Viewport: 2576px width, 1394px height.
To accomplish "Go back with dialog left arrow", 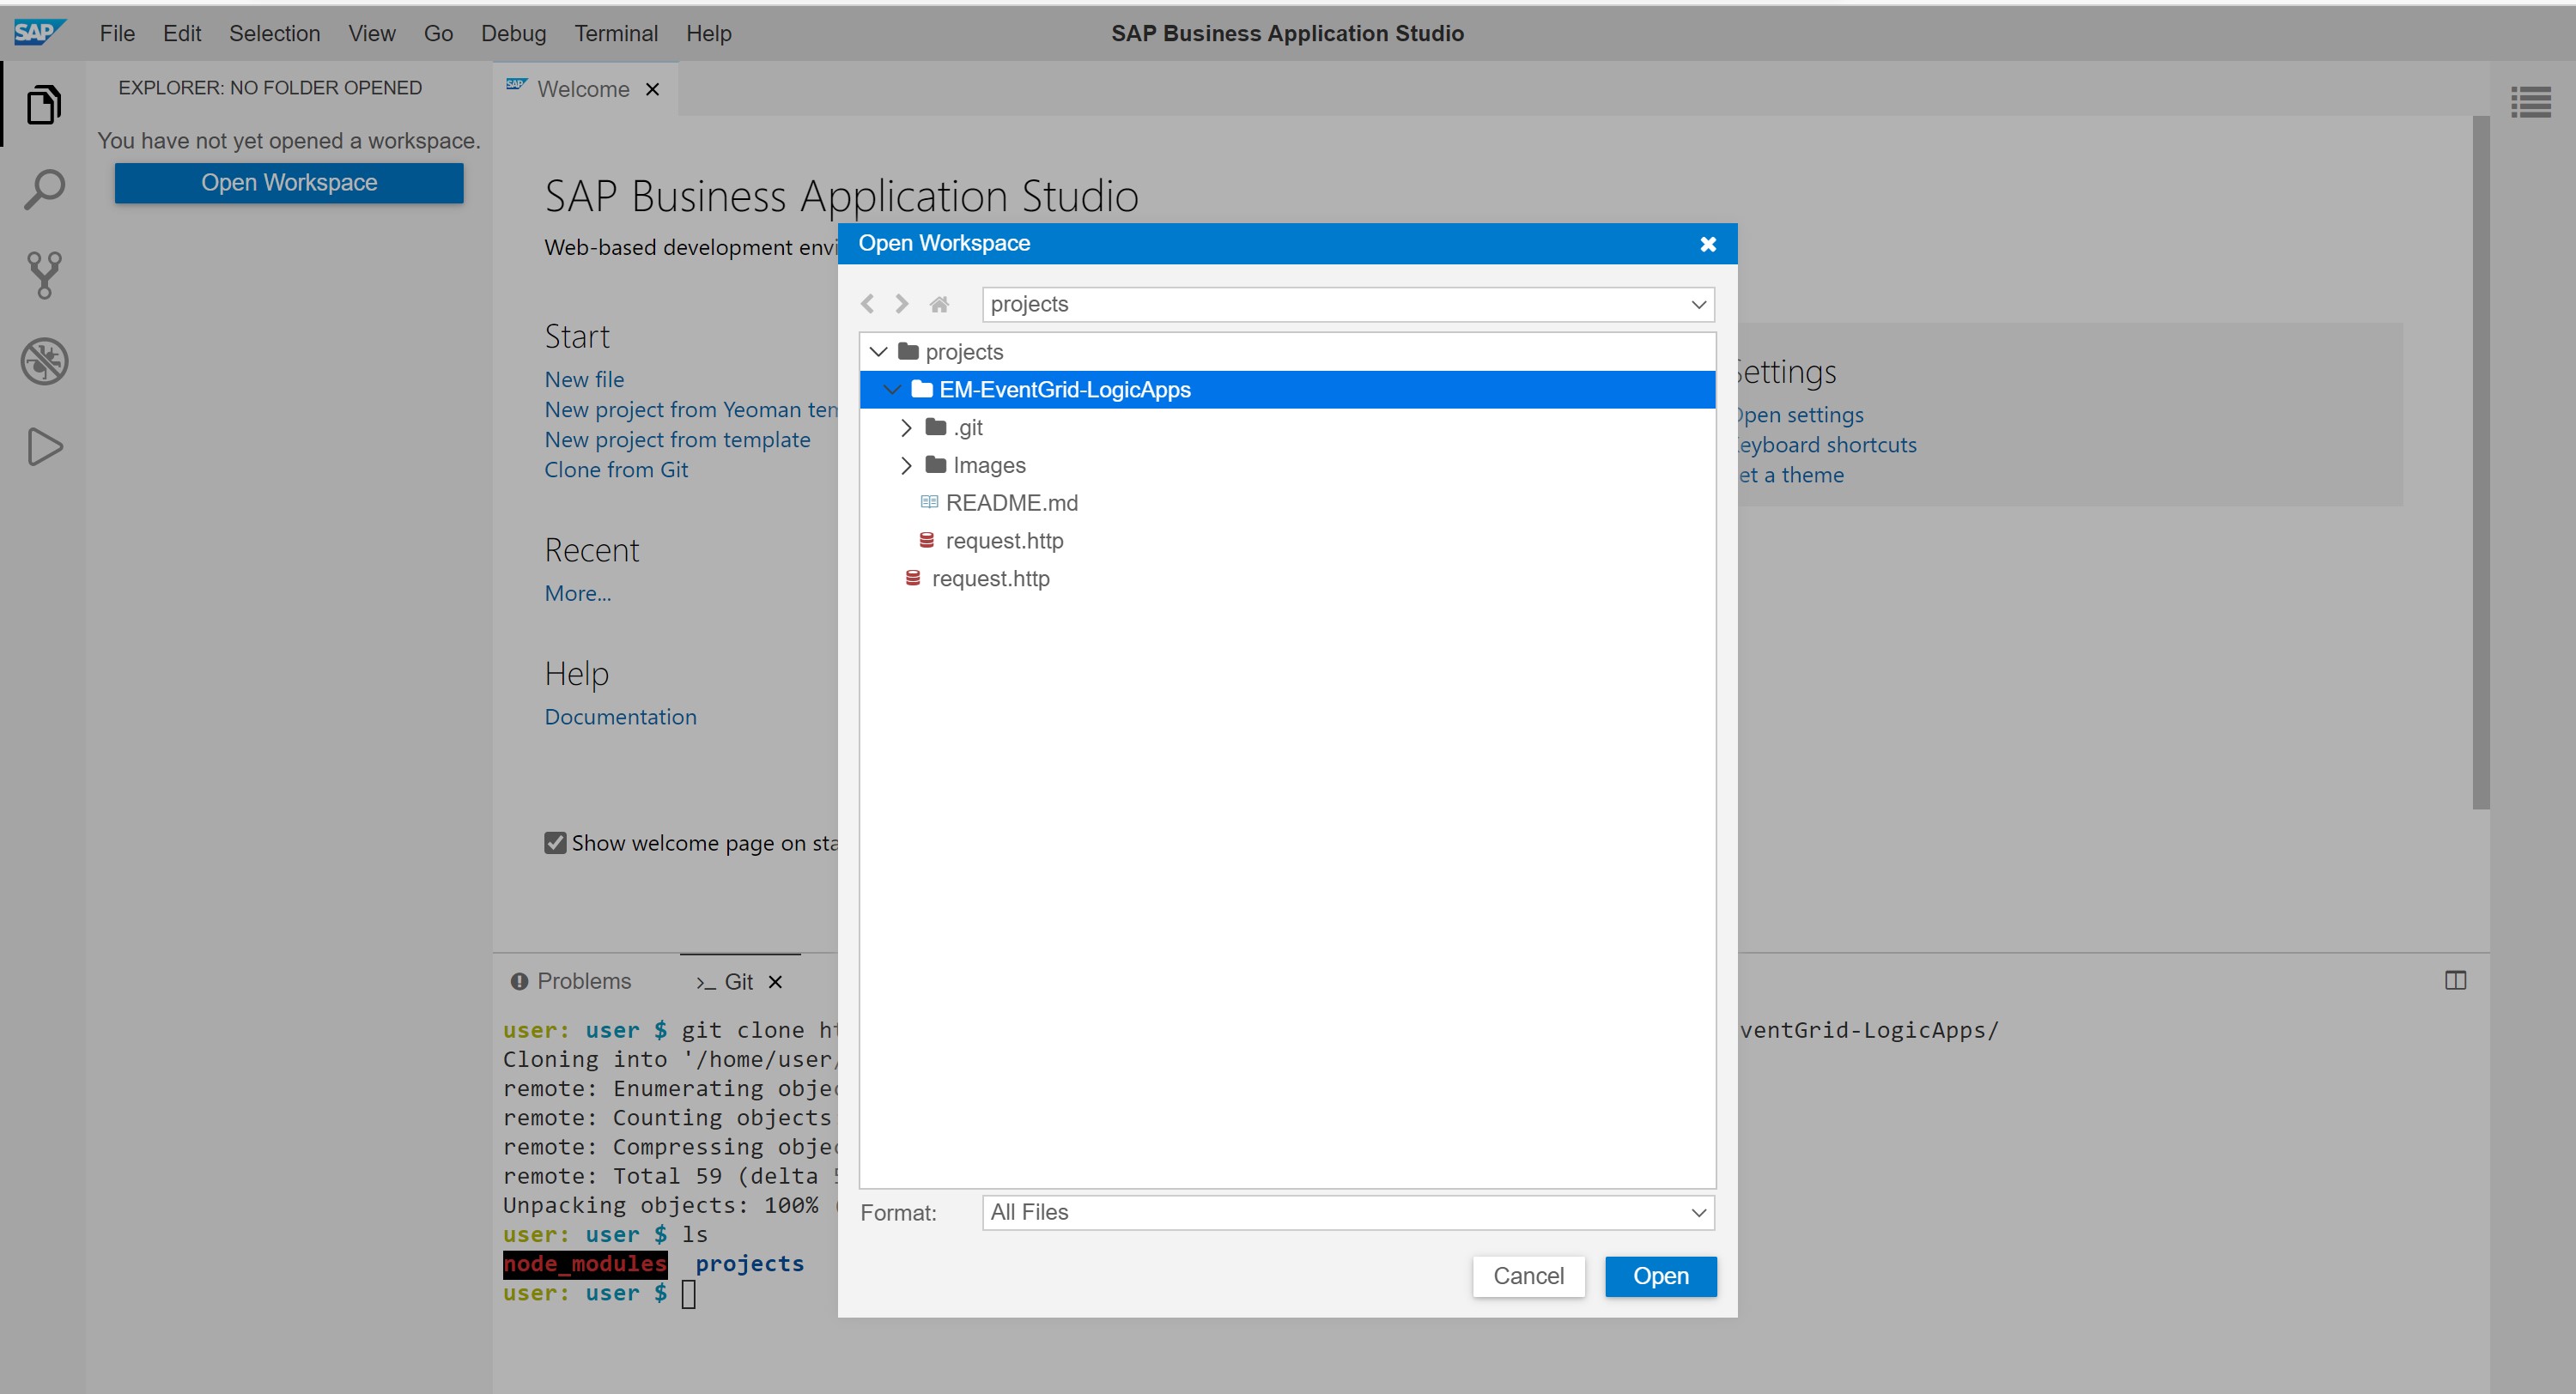I will click(x=868, y=304).
